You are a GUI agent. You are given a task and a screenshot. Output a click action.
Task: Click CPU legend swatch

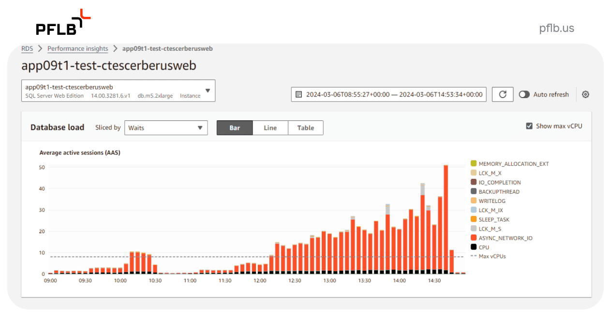coord(474,247)
